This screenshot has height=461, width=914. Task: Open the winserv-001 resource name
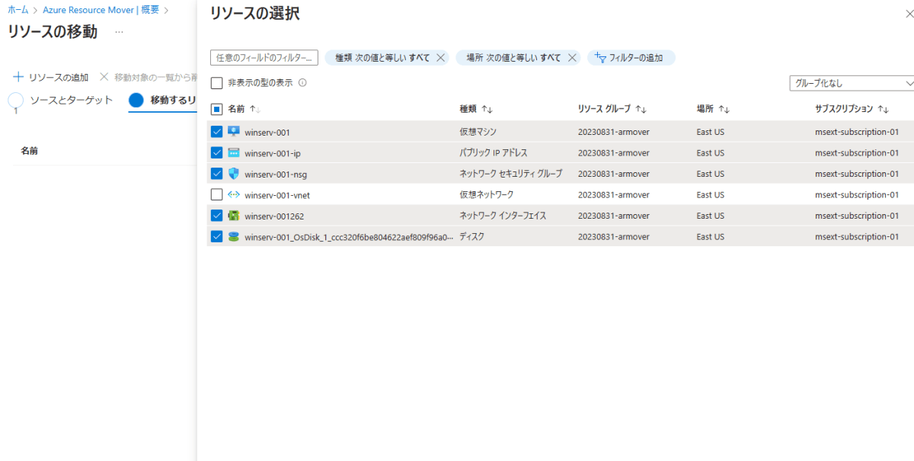tap(267, 133)
